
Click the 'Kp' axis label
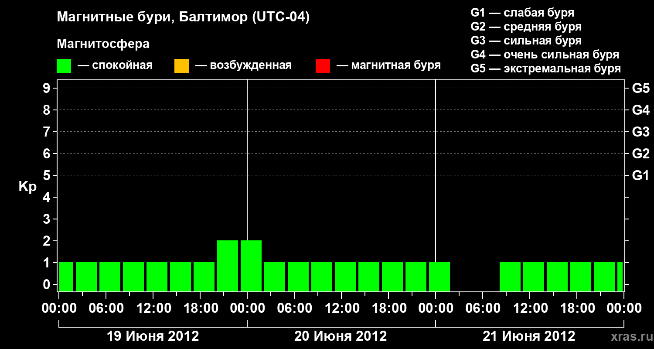point(27,186)
